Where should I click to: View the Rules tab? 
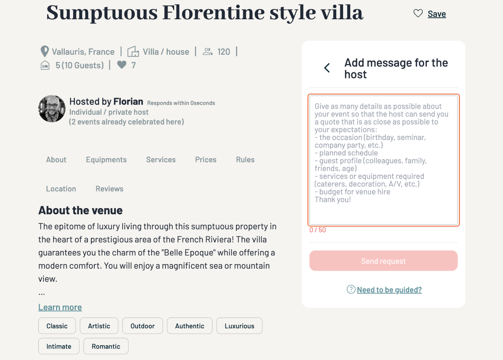click(245, 160)
